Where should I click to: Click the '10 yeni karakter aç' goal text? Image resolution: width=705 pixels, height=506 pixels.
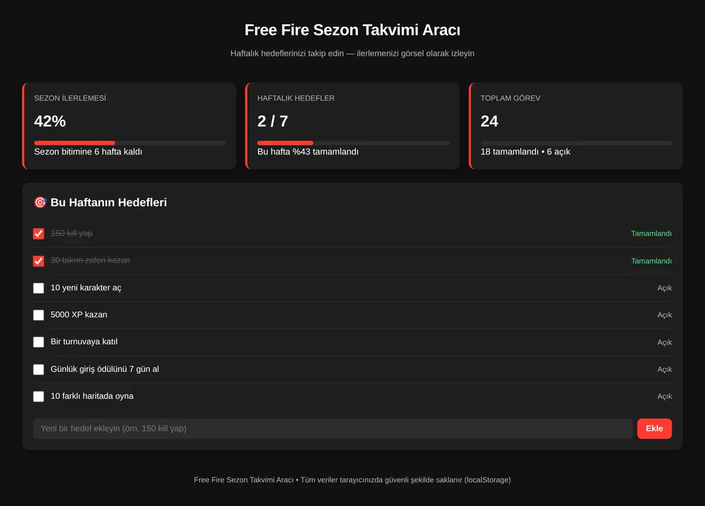point(86,288)
